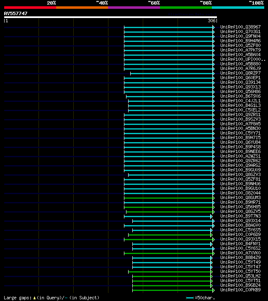Click the white AV557747 query sequence bar
268x301 pixels.
[x=111, y=17]
